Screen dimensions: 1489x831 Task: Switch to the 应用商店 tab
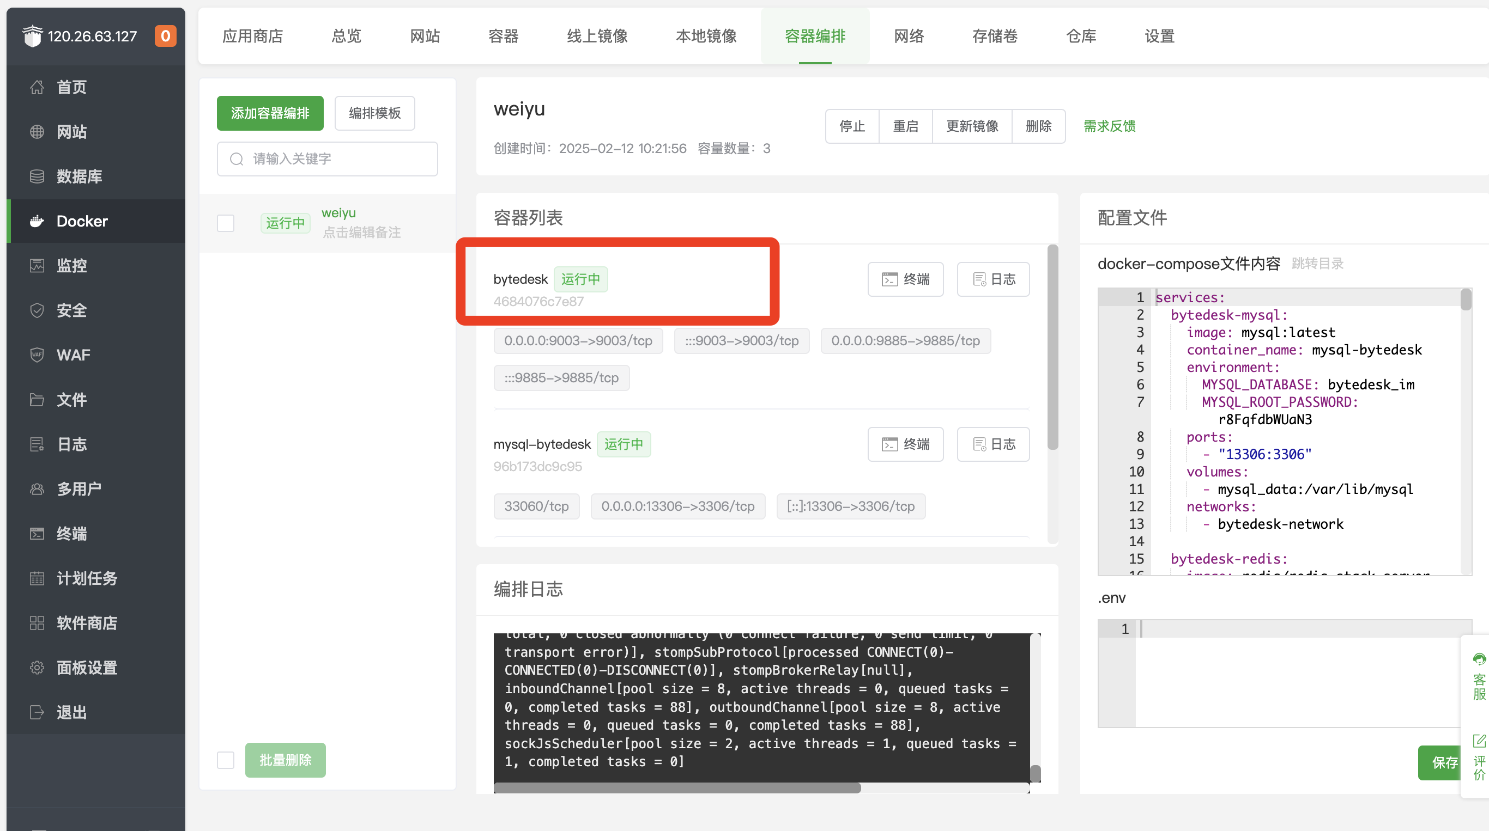(252, 36)
